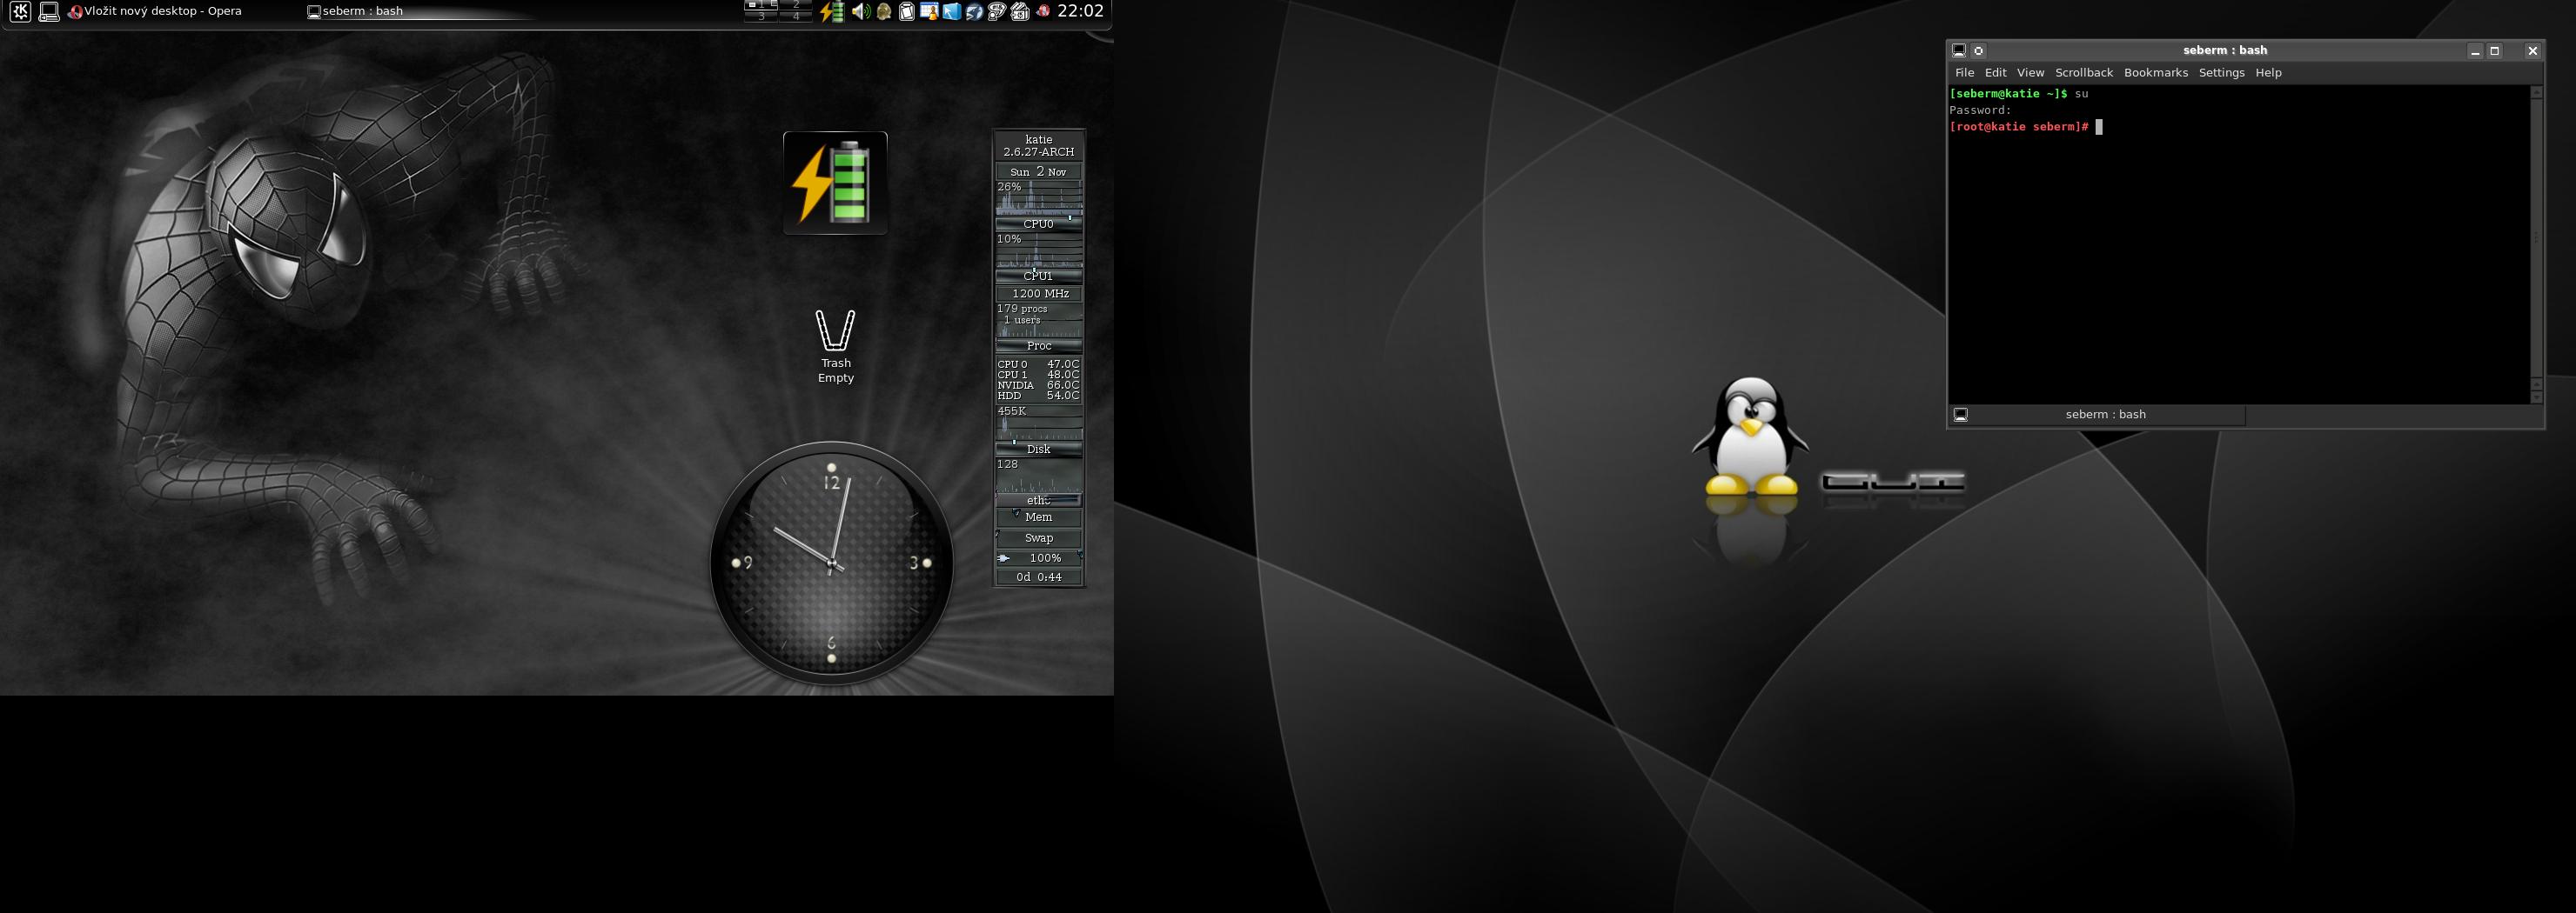2576x913 pixels.
Task: Open battery monitor in the top panel
Action: (x=832, y=12)
